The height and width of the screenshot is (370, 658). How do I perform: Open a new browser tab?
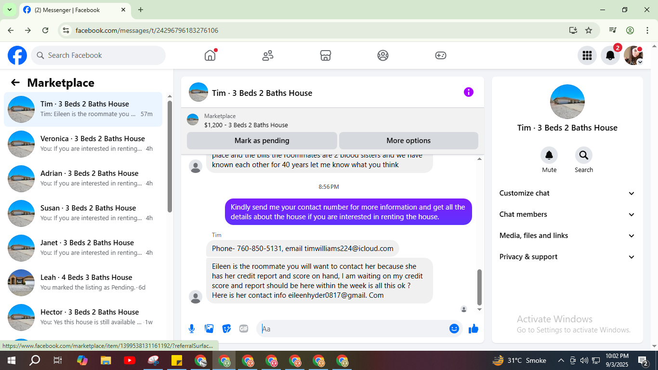[141, 10]
